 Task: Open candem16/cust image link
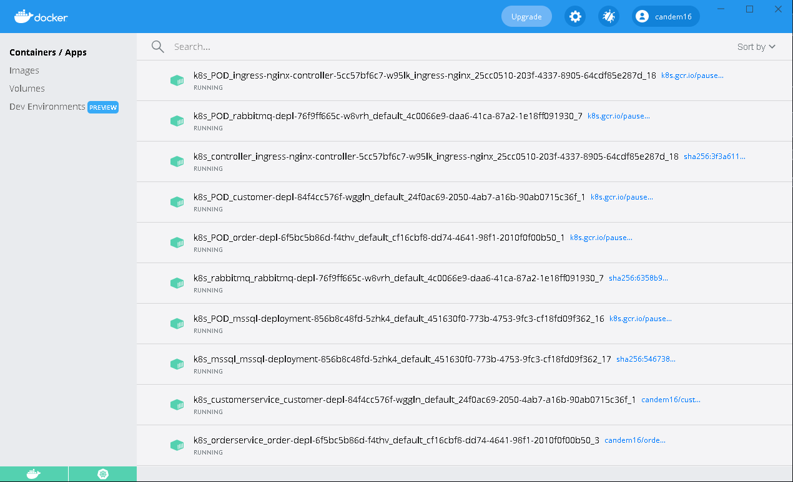(x=671, y=400)
